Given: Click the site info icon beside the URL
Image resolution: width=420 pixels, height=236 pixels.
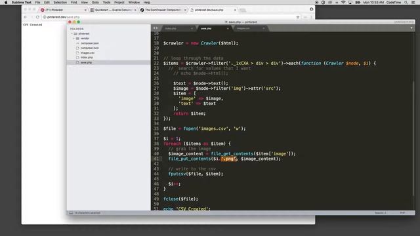Looking at the screenshot, I should click(45, 17).
